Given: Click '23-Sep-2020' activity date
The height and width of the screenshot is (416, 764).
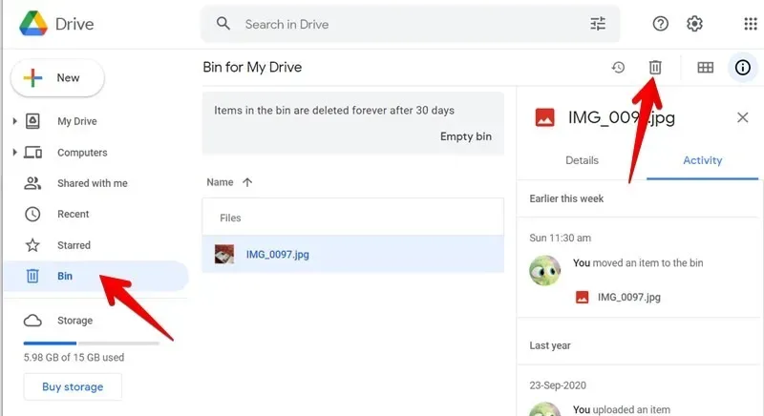Looking at the screenshot, I should (x=558, y=385).
